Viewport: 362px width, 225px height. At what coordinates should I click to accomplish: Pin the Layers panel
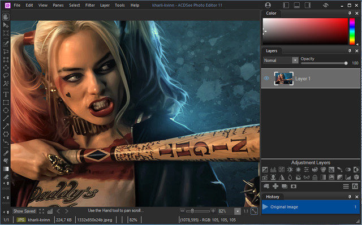(x=350, y=50)
